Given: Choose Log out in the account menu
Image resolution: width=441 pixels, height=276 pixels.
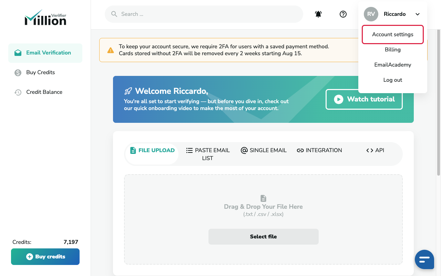Looking at the screenshot, I should [x=393, y=80].
